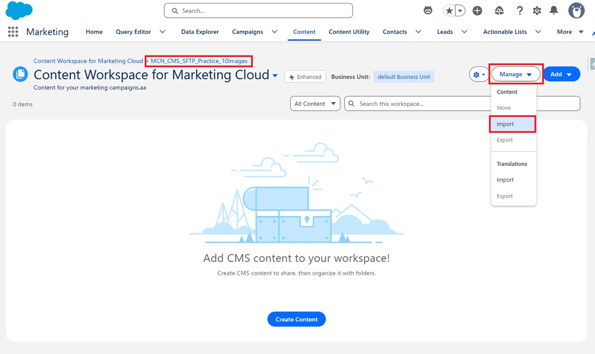Click the global actions plus icon

pos(477,10)
